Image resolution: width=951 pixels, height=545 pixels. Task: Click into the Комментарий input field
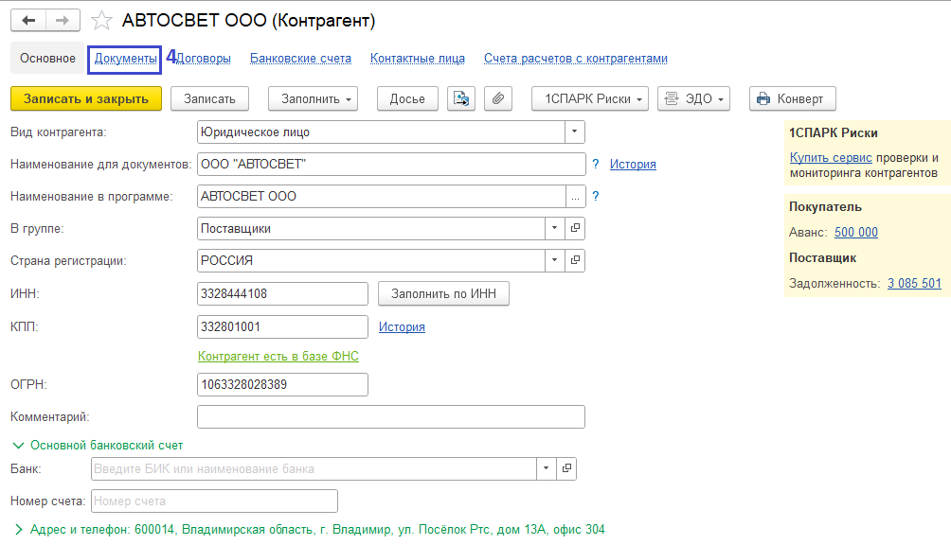(390, 416)
